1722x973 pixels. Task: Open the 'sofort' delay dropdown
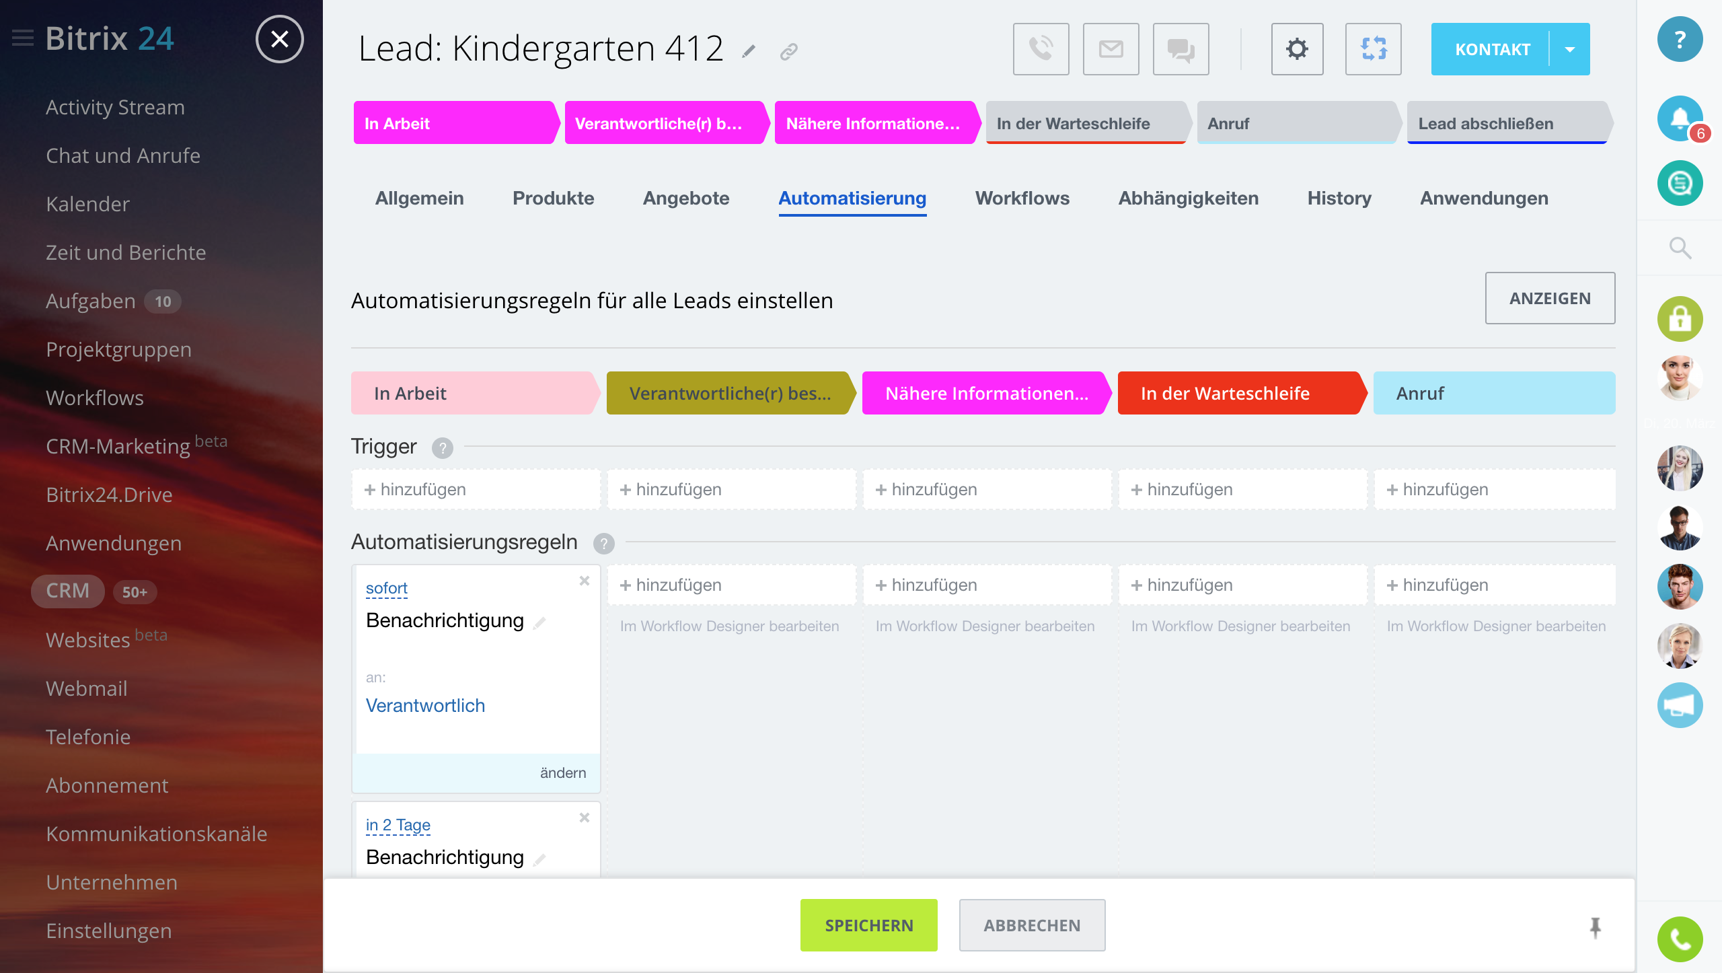[x=386, y=588]
